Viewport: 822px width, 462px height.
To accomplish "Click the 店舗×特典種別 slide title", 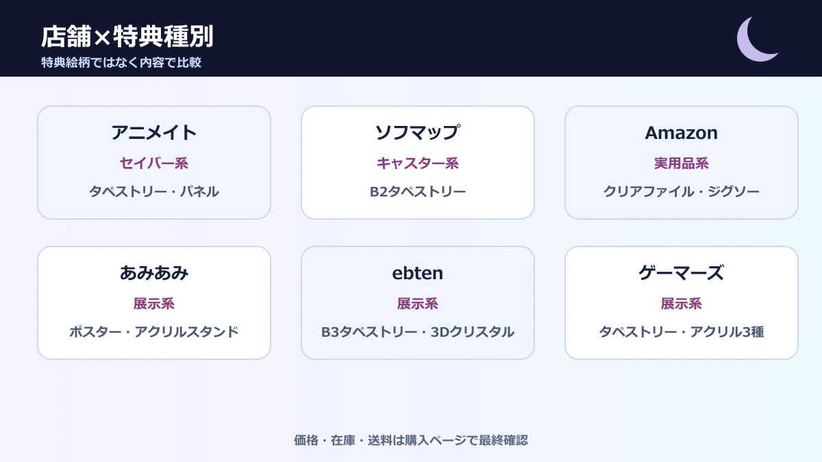I will [x=127, y=36].
